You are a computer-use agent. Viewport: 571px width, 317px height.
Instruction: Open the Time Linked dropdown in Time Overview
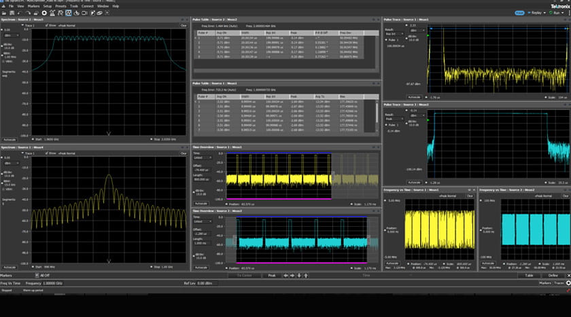pyautogui.click(x=202, y=157)
